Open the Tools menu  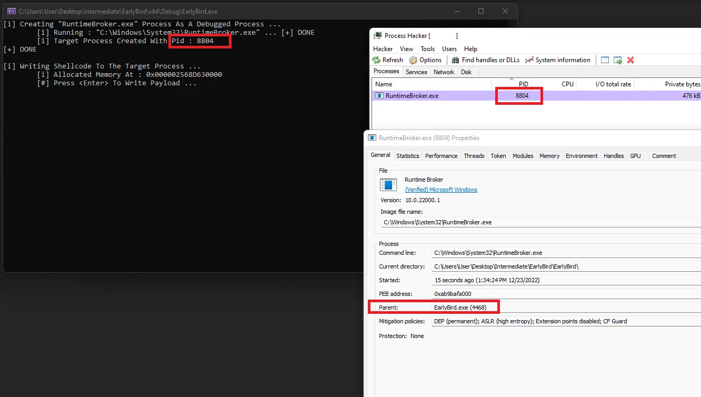428,48
